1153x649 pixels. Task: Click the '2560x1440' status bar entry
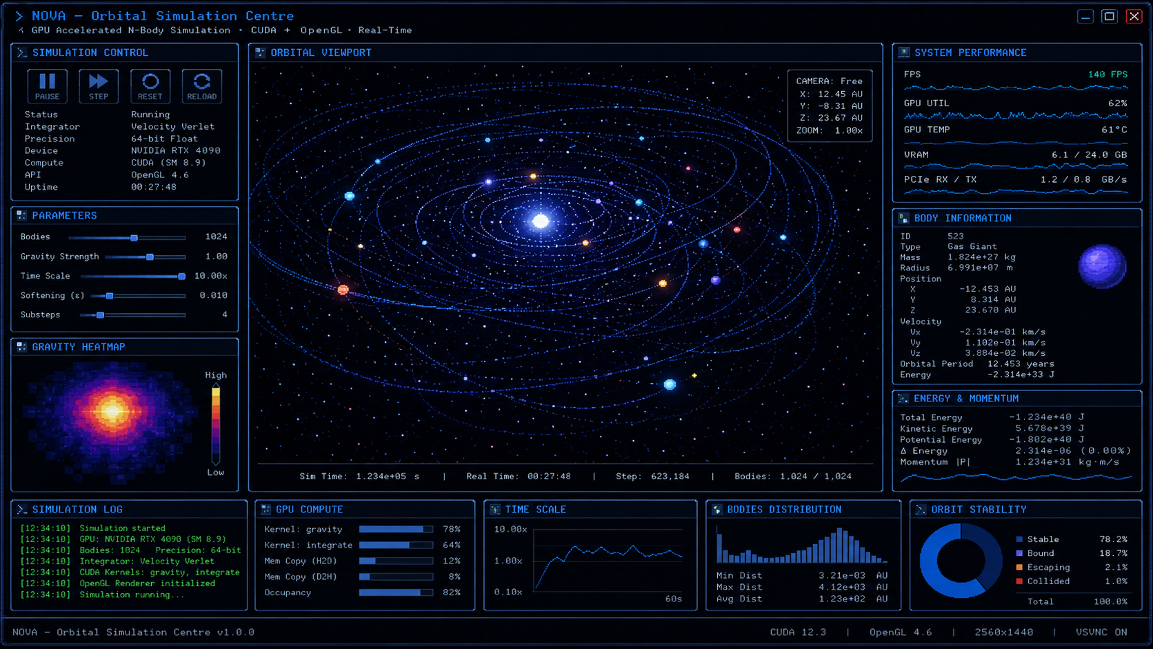[1003, 632]
